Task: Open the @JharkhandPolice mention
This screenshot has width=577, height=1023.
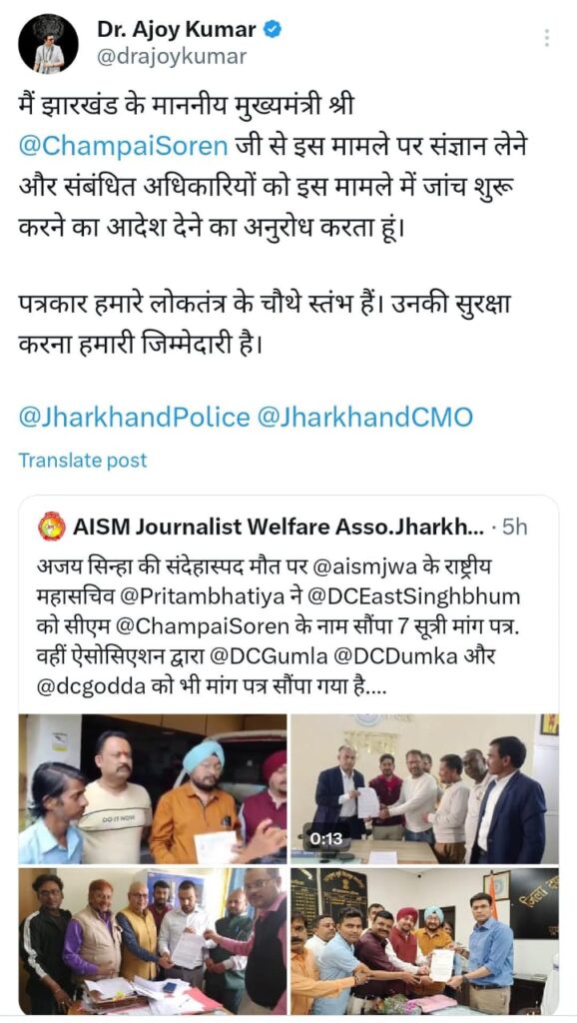Action: click(134, 418)
